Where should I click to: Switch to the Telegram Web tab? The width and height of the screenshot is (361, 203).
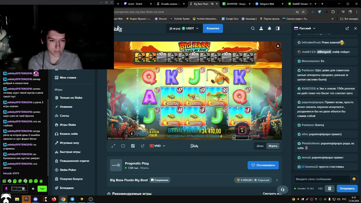[269, 4]
